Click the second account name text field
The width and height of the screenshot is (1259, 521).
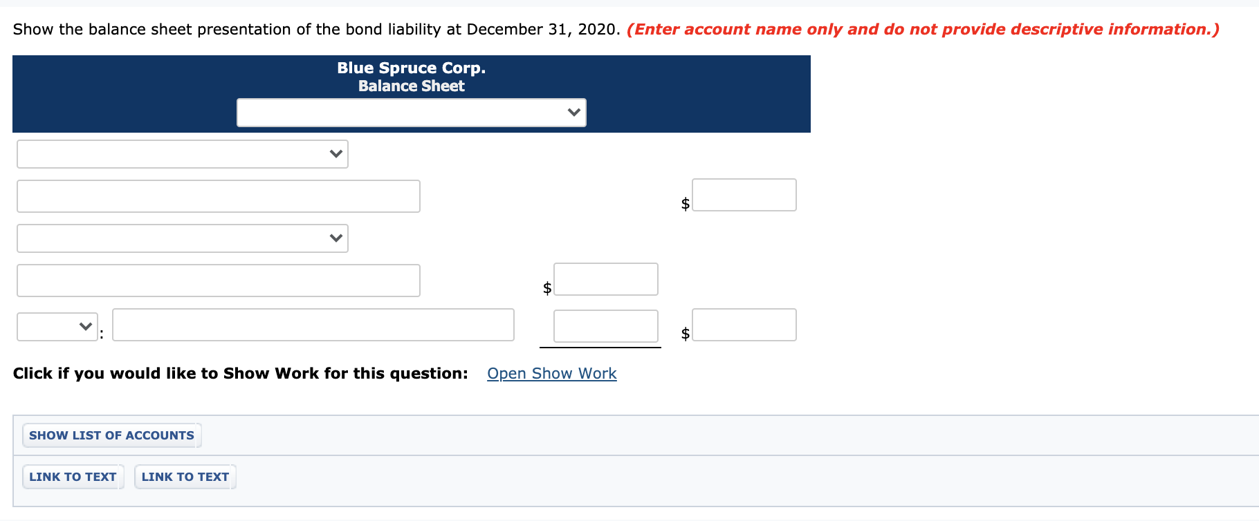(218, 280)
